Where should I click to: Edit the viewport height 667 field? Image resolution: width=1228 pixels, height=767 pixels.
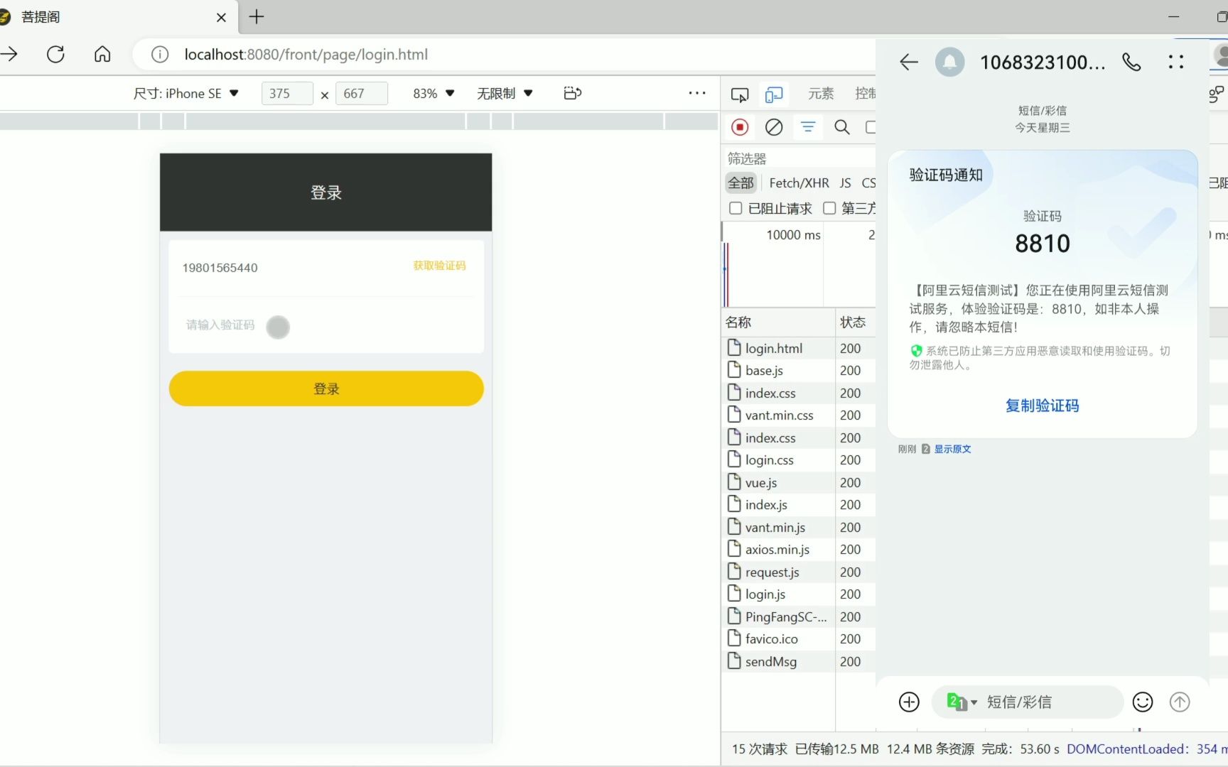361,93
